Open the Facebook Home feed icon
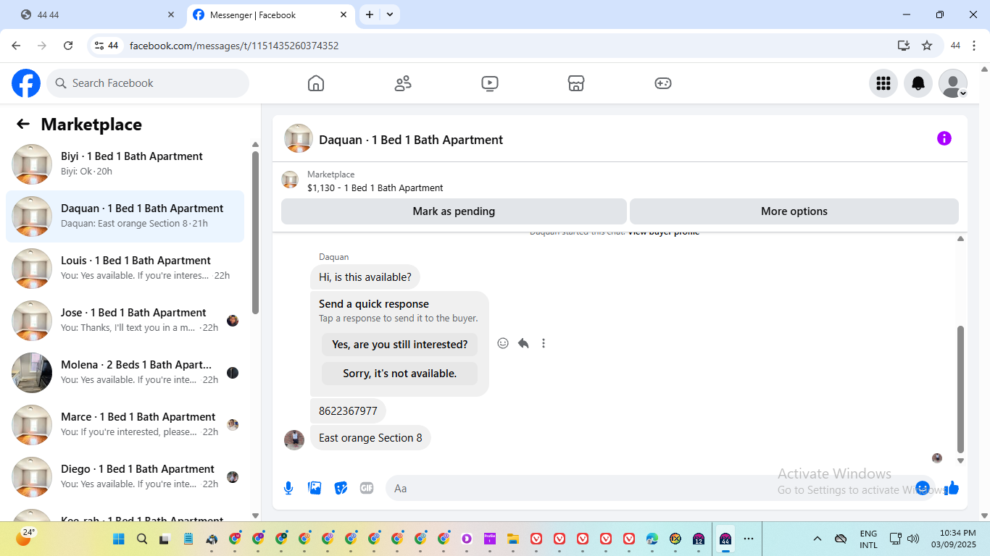 316,83
